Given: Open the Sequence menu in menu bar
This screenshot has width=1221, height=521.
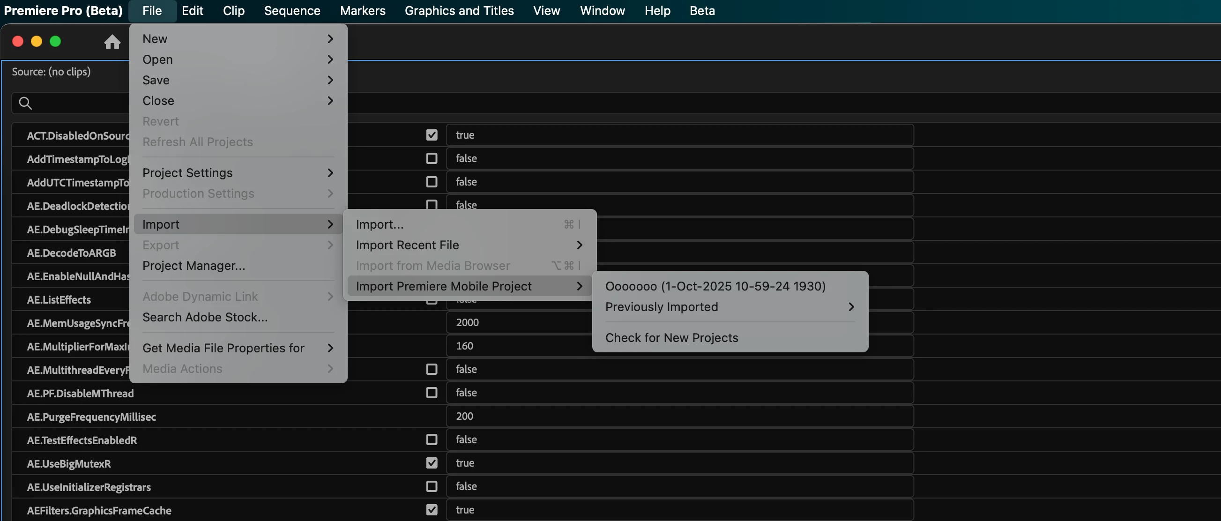Looking at the screenshot, I should (292, 10).
